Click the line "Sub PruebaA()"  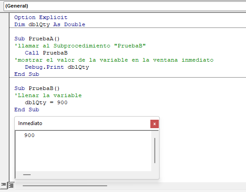point(37,39)
